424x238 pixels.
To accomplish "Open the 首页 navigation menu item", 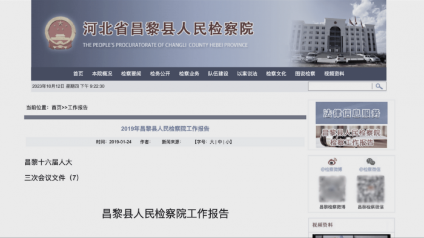I will pos(78,74).
